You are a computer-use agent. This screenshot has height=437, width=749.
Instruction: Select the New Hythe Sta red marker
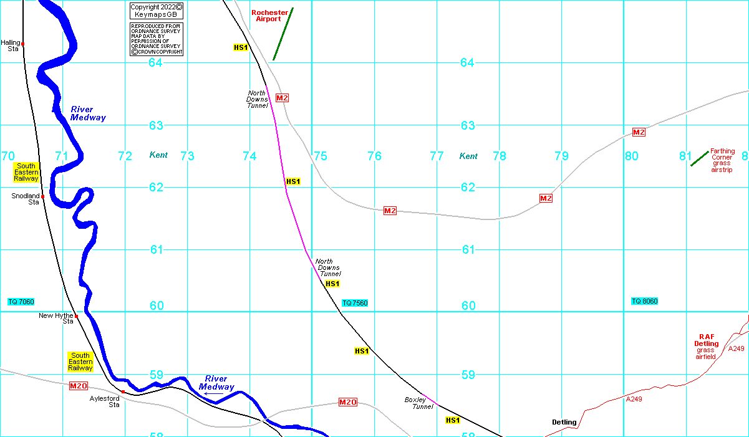coord(77,316)
